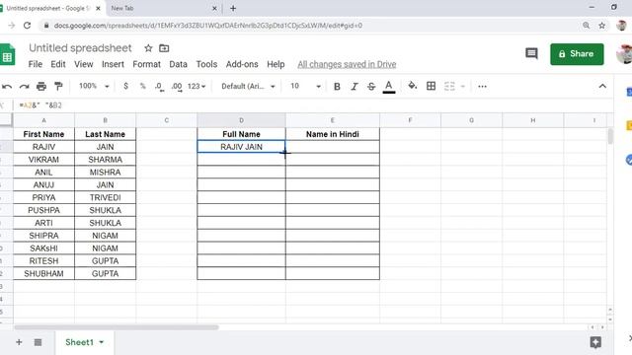Select cell TRIVEDI

click(106, 197)
